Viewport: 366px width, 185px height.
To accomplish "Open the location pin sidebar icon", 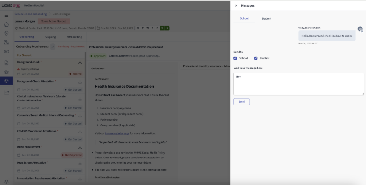I will point(6,33).
